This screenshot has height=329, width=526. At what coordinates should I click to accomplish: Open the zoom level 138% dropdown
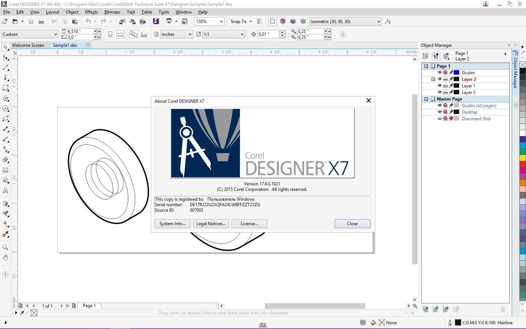tap(221, 22)
